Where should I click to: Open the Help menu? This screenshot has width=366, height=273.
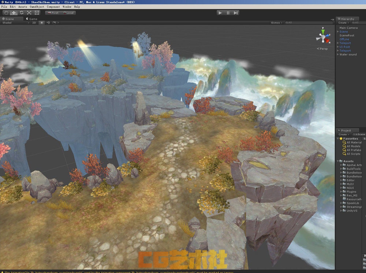pos(77,7)
